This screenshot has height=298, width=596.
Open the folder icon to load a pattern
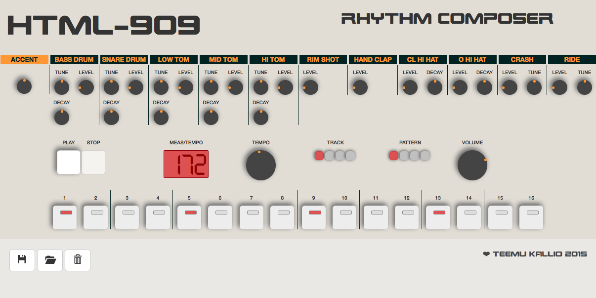(49, 260)
